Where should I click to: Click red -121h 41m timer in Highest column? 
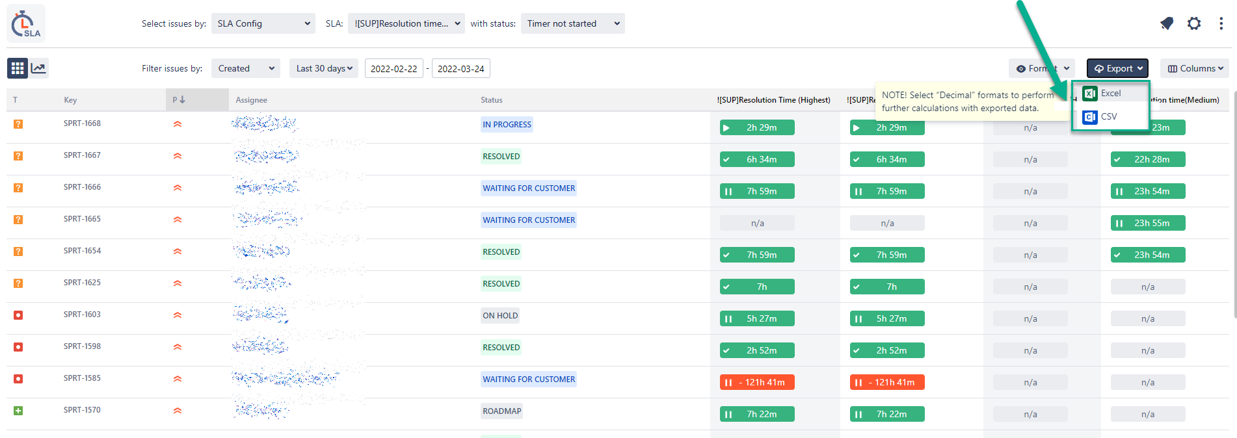pos(757,382)
